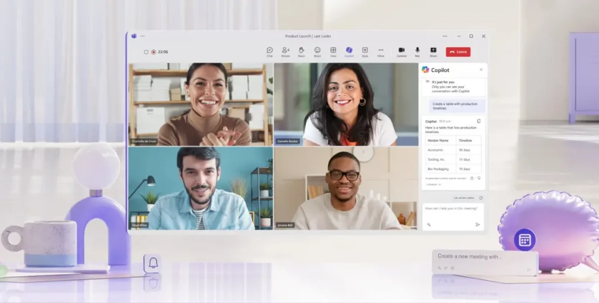
Task: Select the bearded man's video tile
Action: [201, 188]
